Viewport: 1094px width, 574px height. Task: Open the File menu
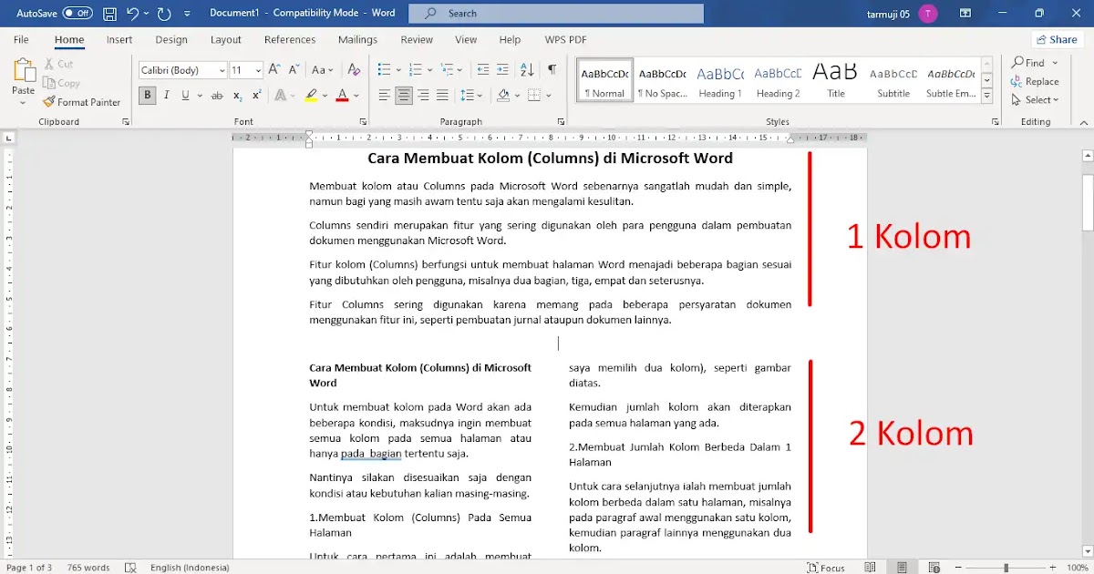click(x=21, y=40)
